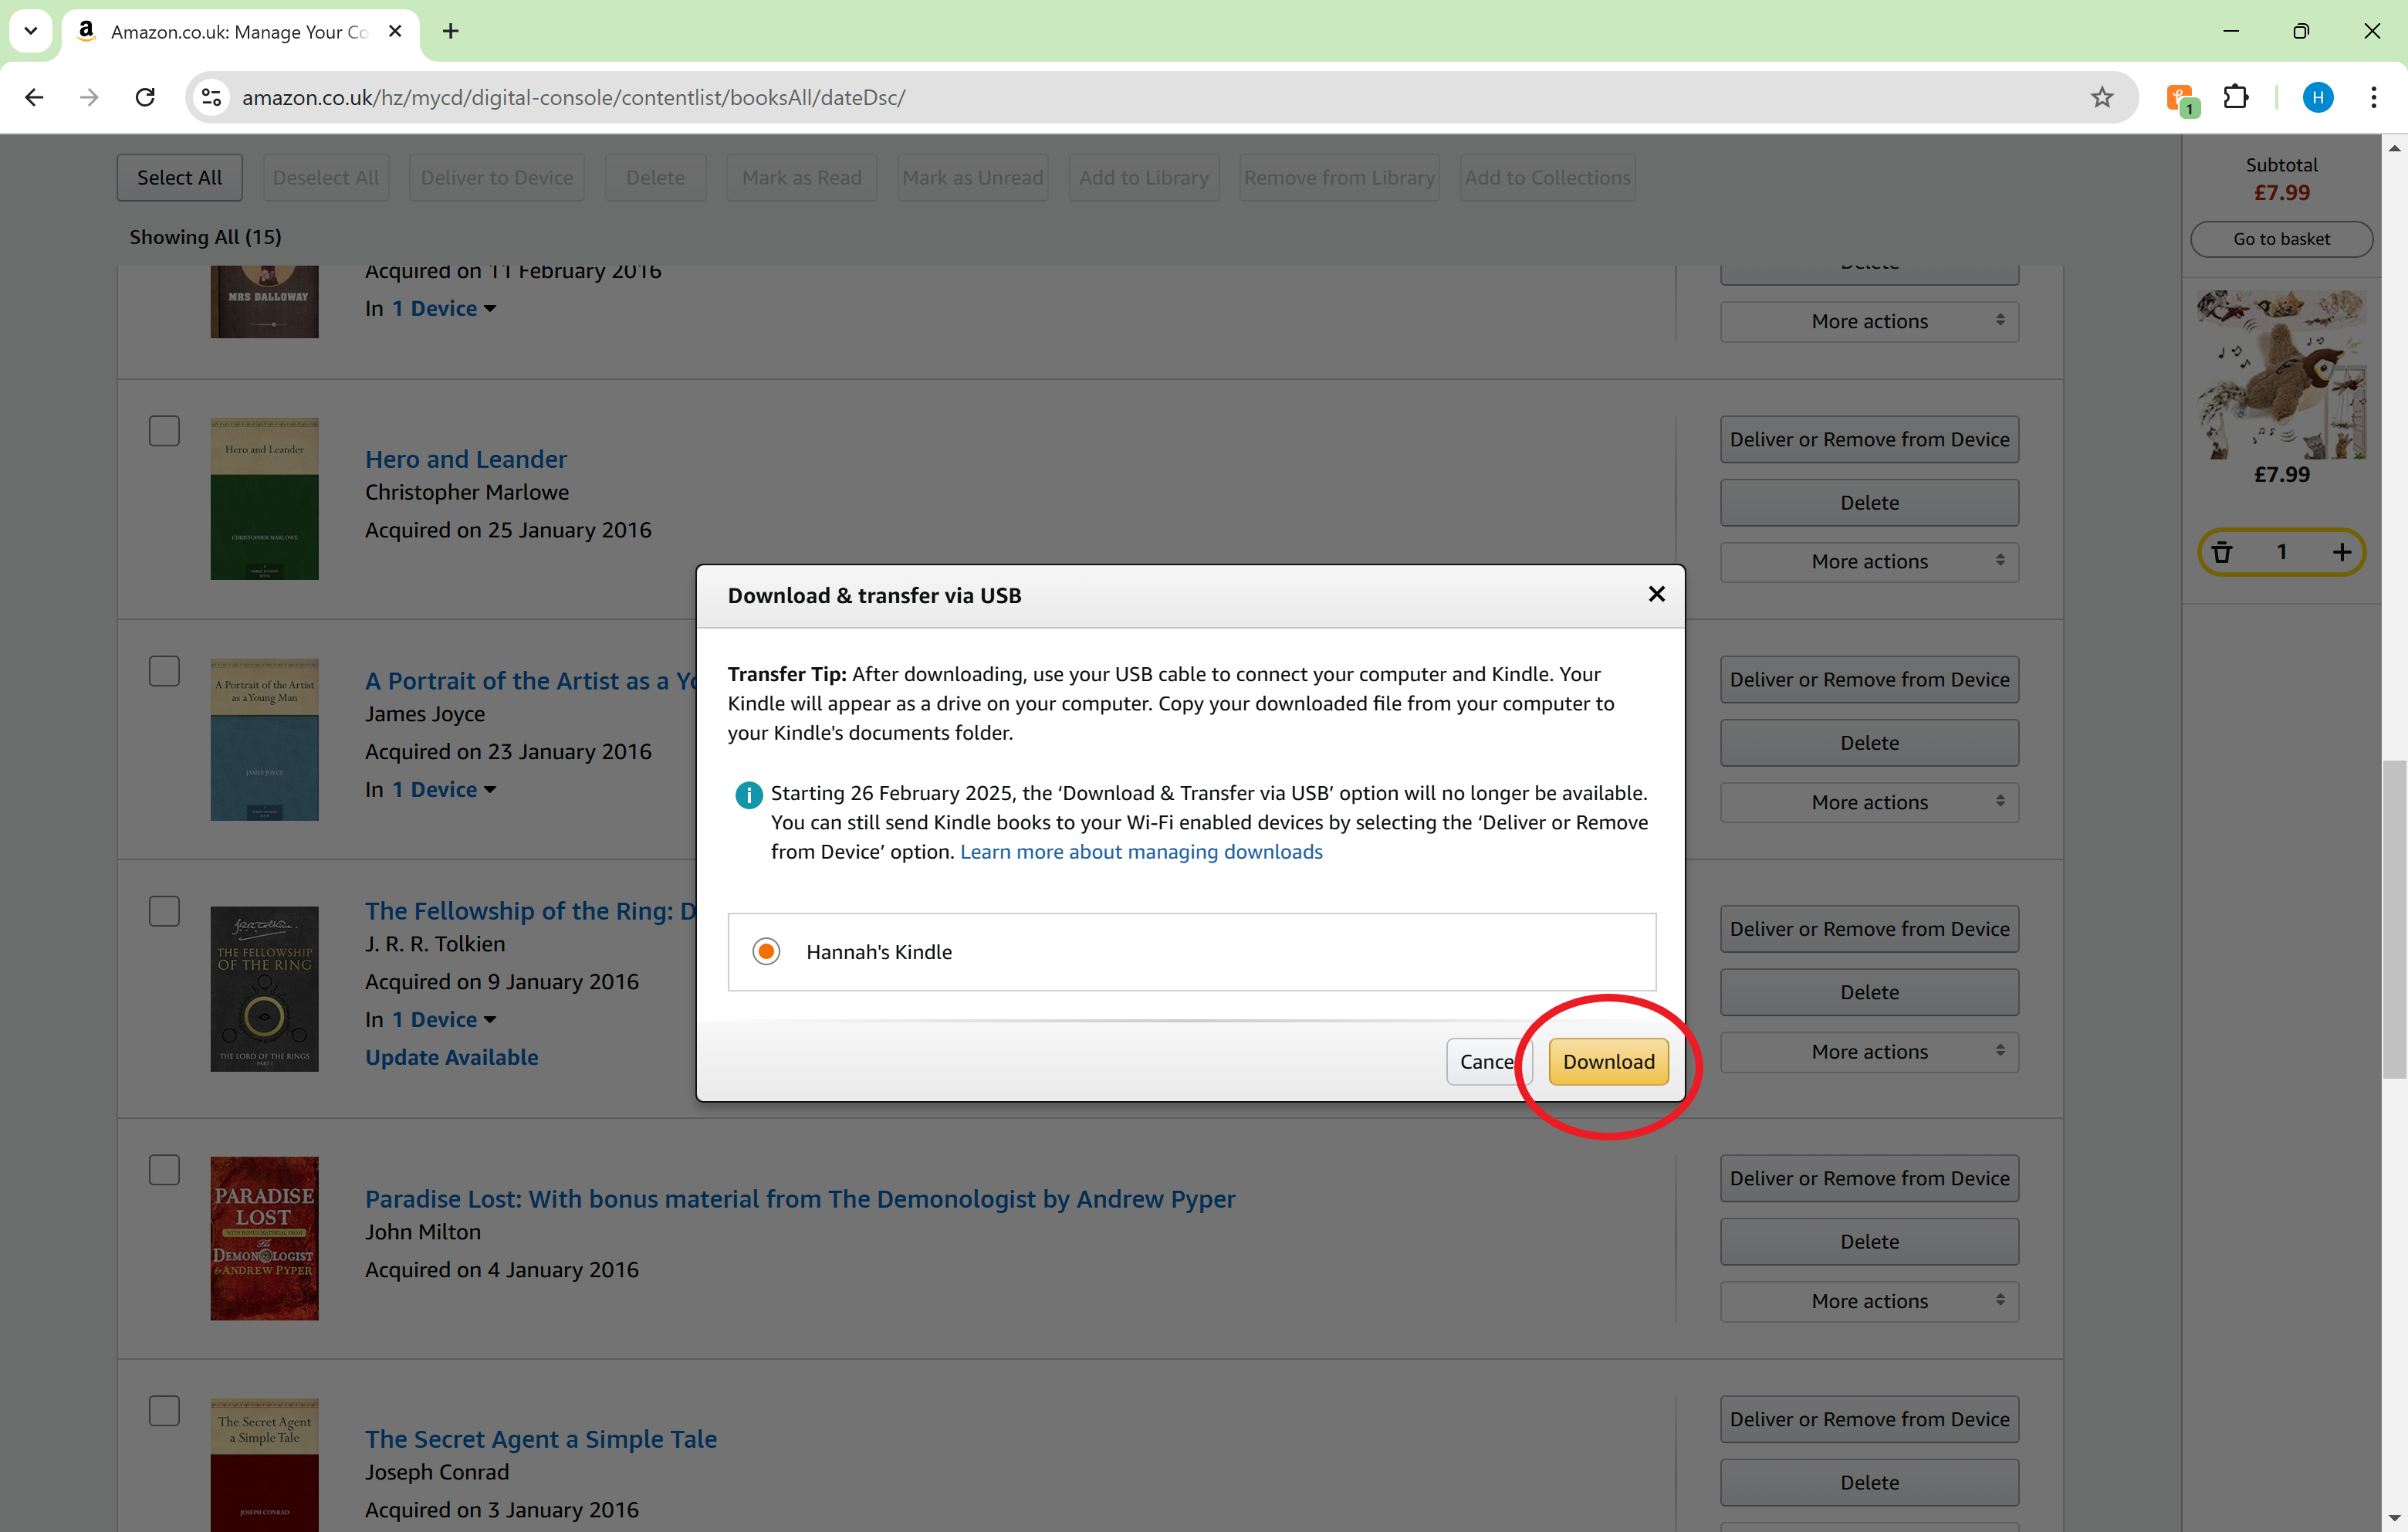Click the Hero and Leander cover thumbnail
Viewport: 2408px width, 1532px height.
point(264,498)
